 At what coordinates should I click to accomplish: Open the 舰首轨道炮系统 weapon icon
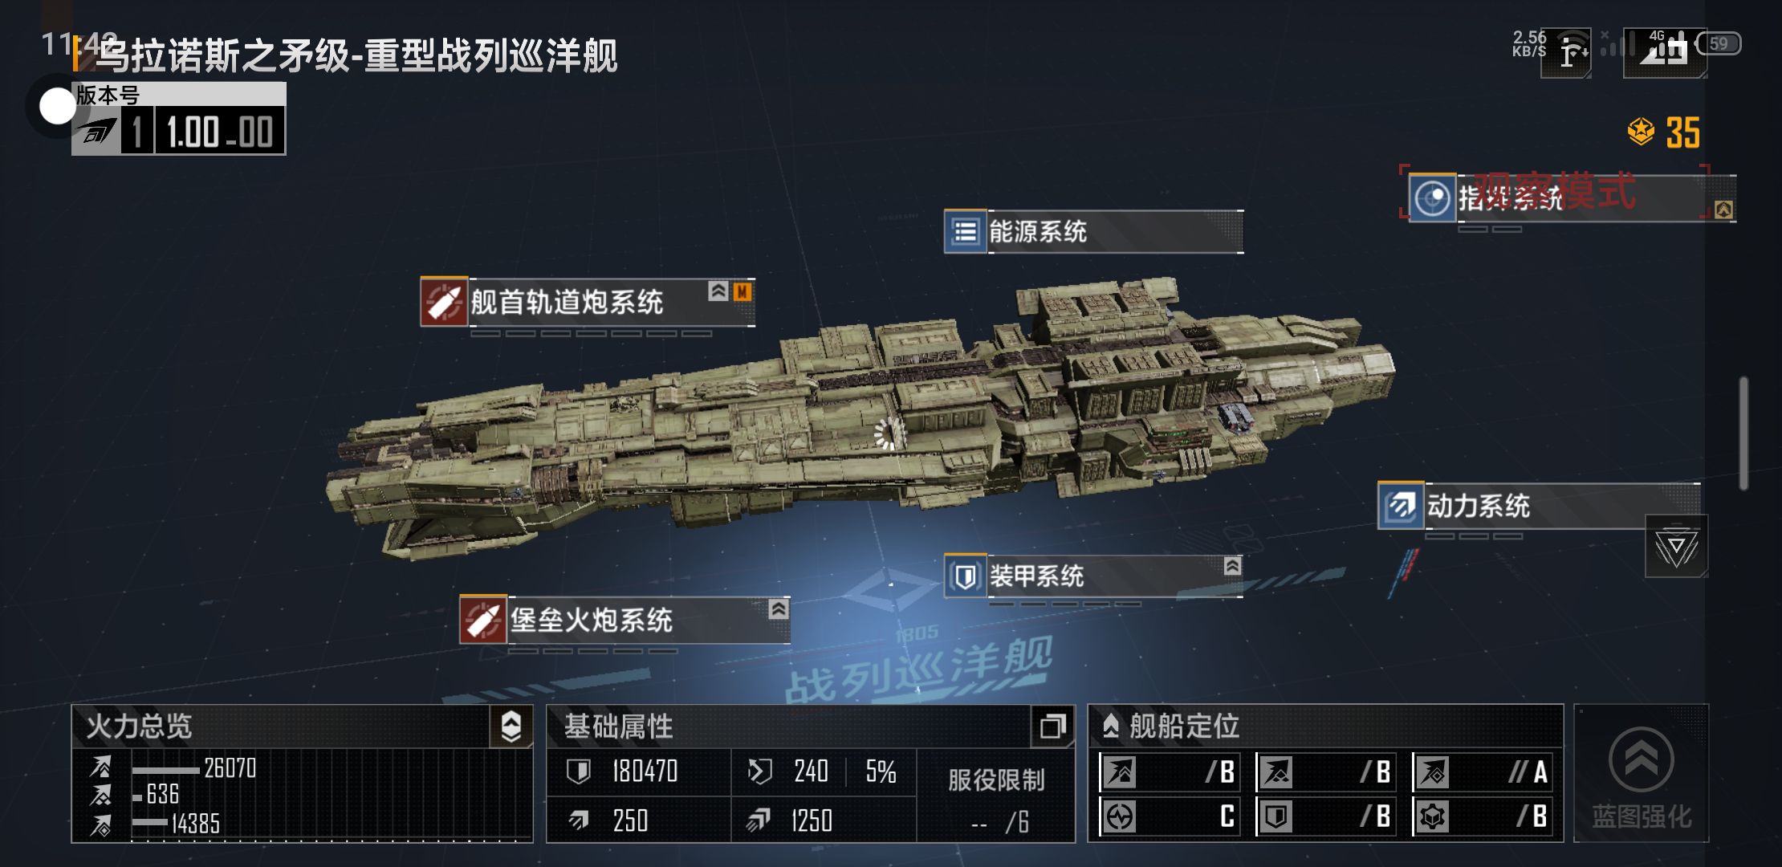[x=444, y=302]
